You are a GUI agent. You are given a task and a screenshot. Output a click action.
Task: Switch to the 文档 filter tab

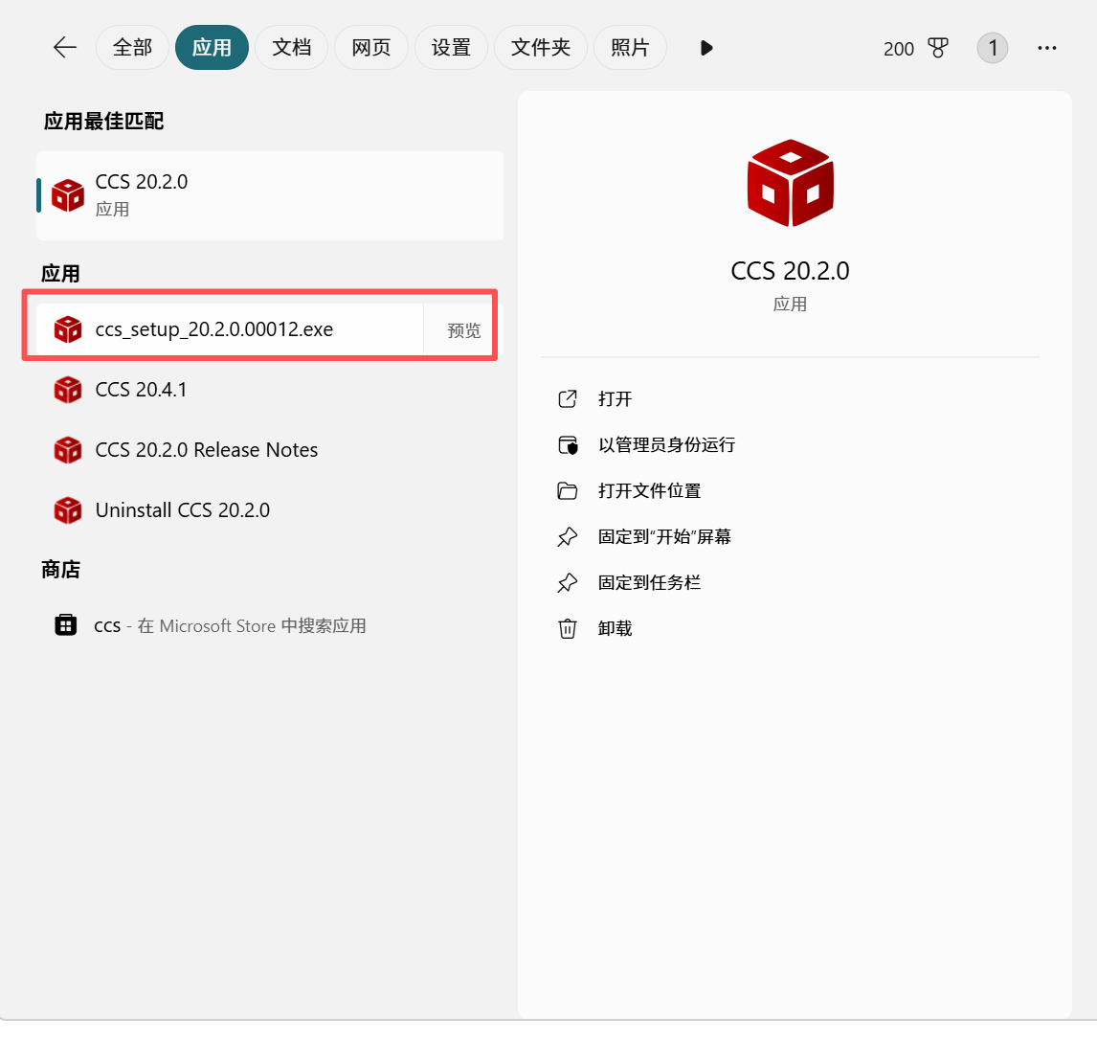[x=291, y=48]
